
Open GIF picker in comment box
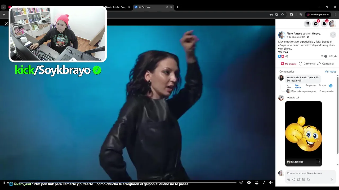click(x=304, y=179)
